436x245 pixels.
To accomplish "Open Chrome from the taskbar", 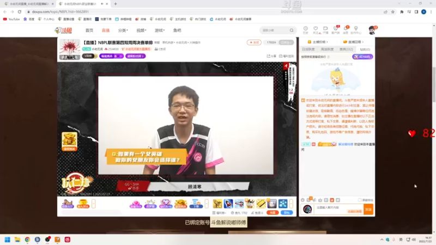I will point(28,240).
